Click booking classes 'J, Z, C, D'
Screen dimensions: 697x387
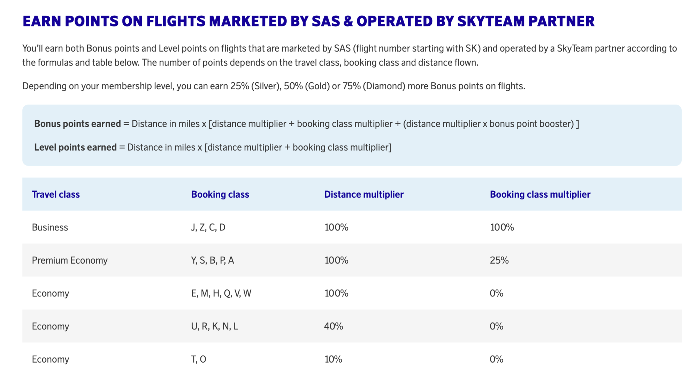tap(208, 227)
